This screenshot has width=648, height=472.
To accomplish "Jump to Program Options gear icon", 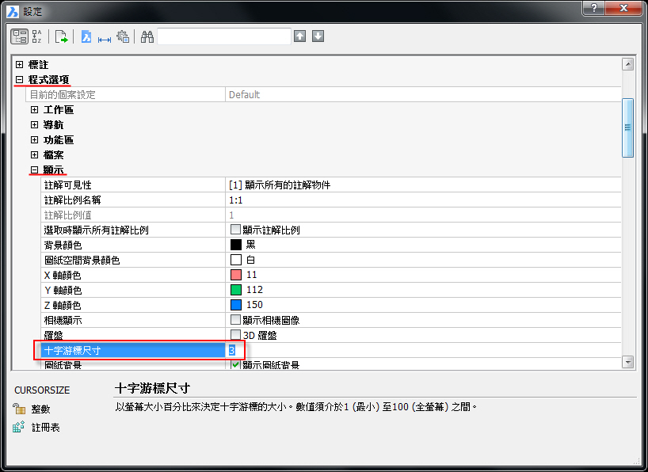I will (x=123, y=36).
